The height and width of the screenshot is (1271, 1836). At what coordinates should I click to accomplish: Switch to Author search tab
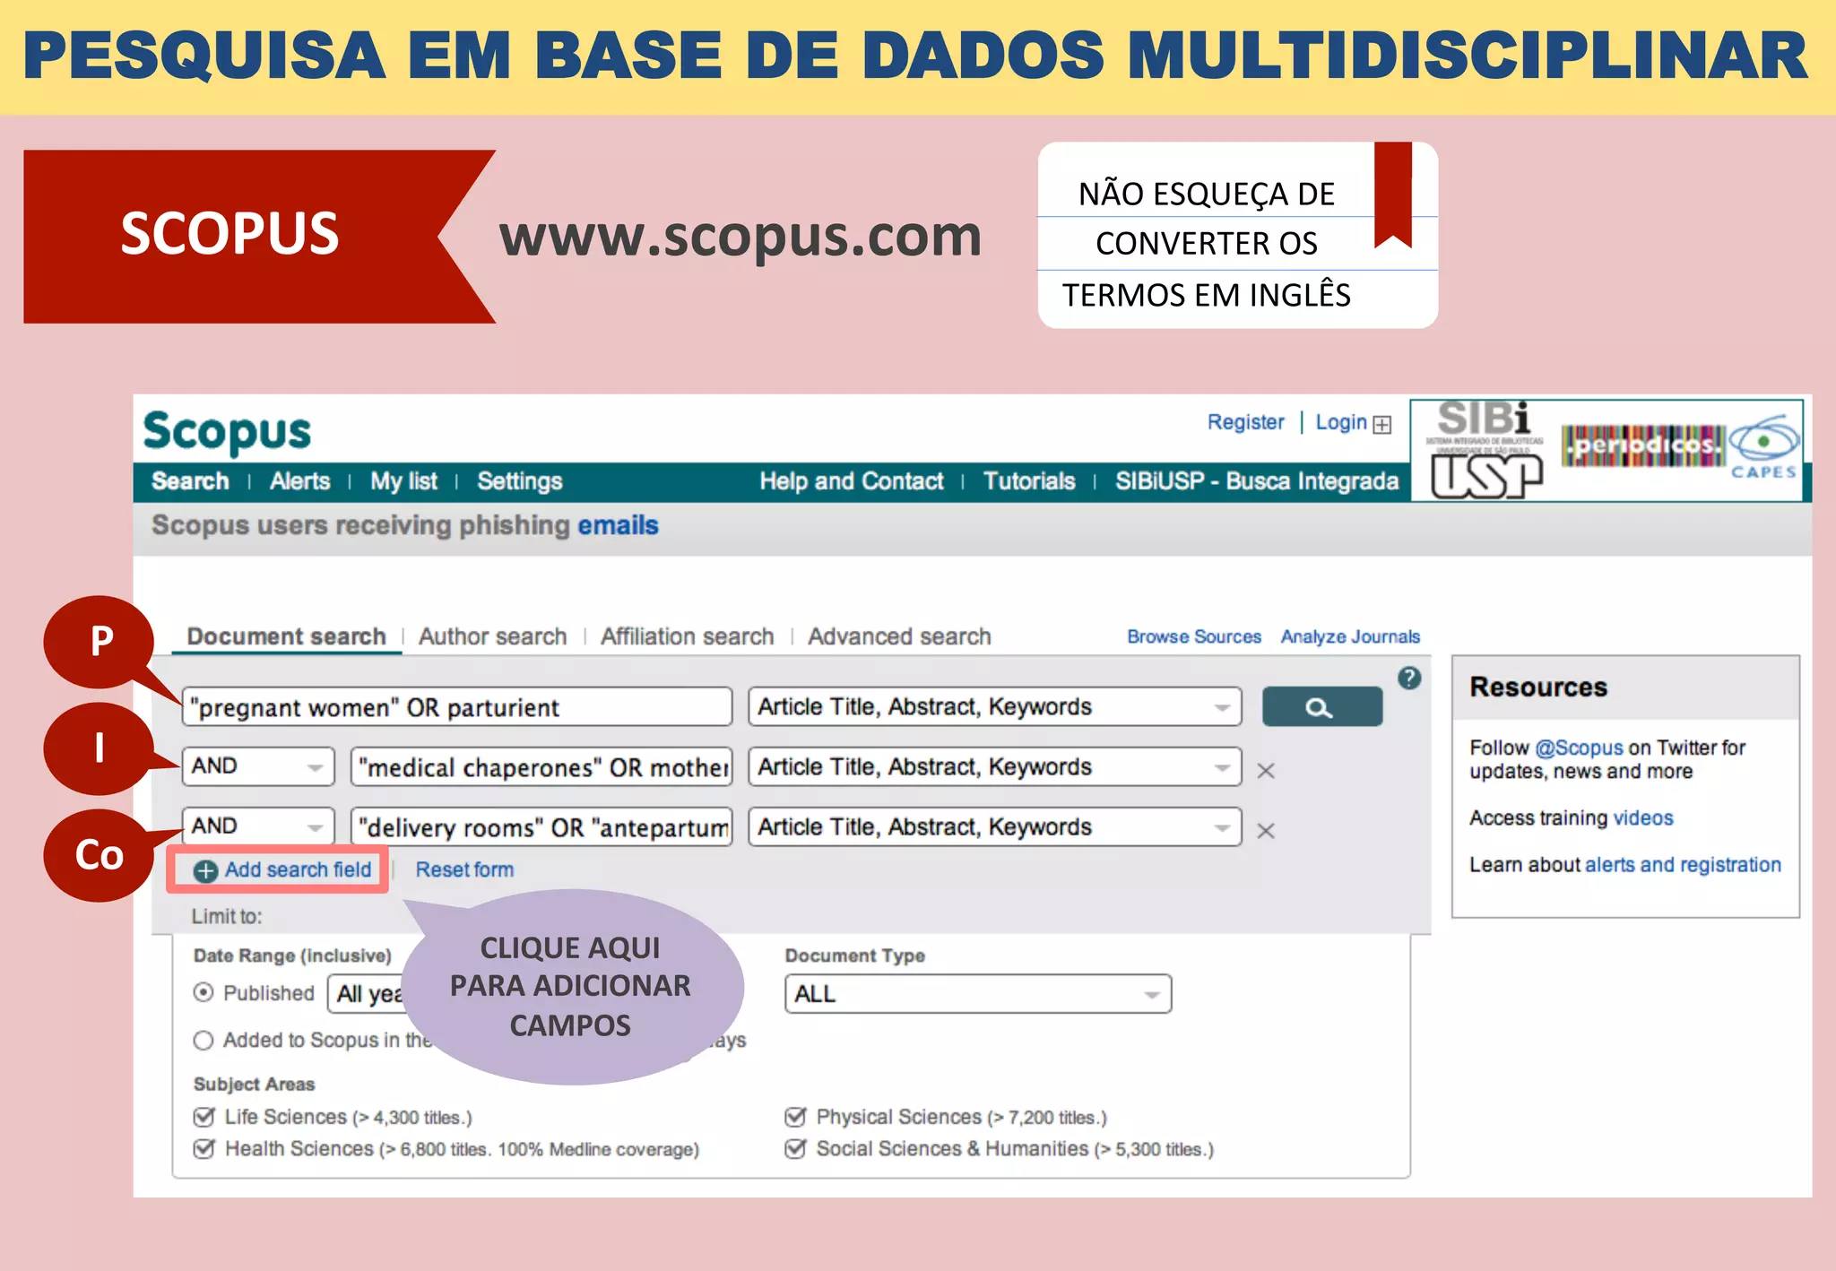(x=492, y=636)
